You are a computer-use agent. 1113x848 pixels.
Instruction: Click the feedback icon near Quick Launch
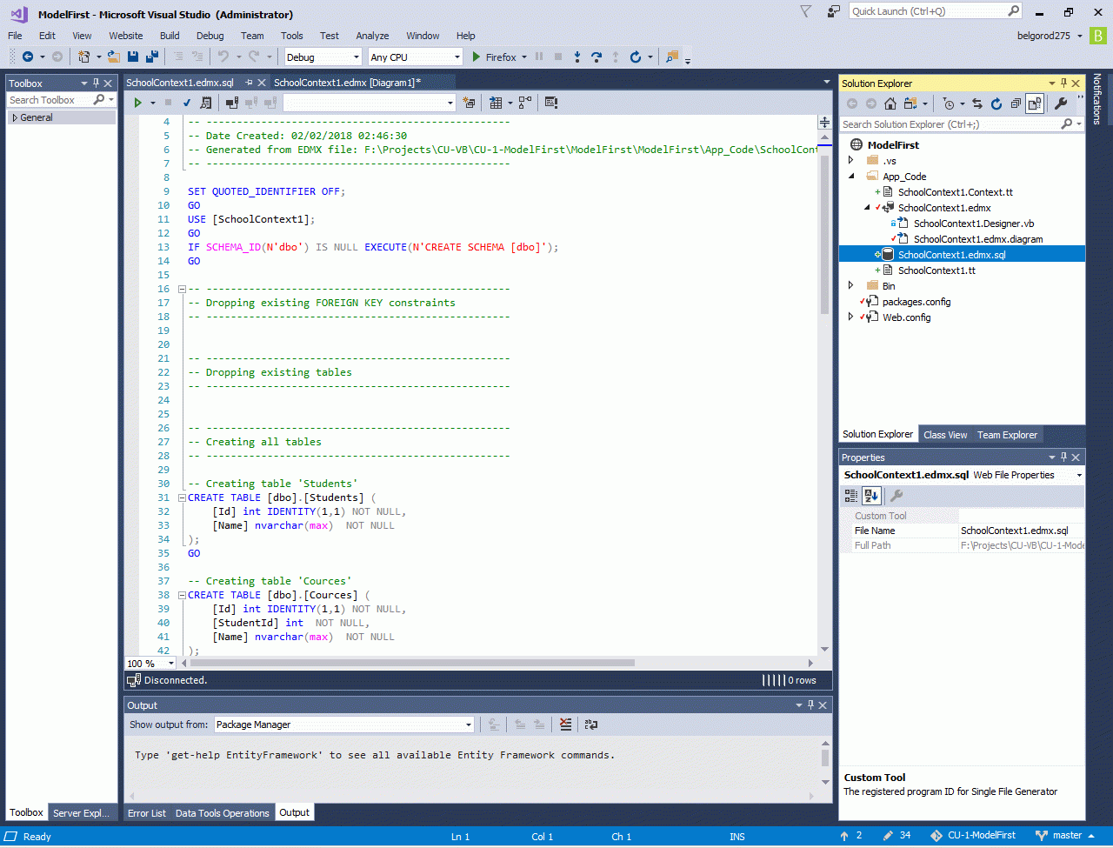(x=834, y=11)
